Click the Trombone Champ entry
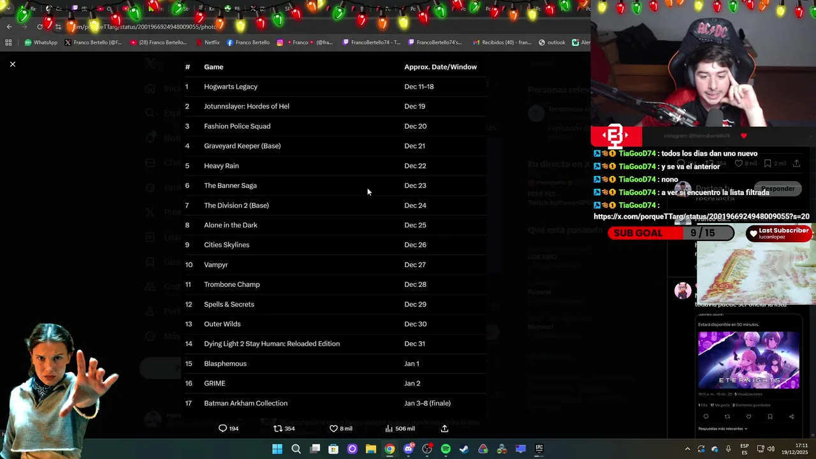Screen dimensions: 816x459 tap(232, 284)
